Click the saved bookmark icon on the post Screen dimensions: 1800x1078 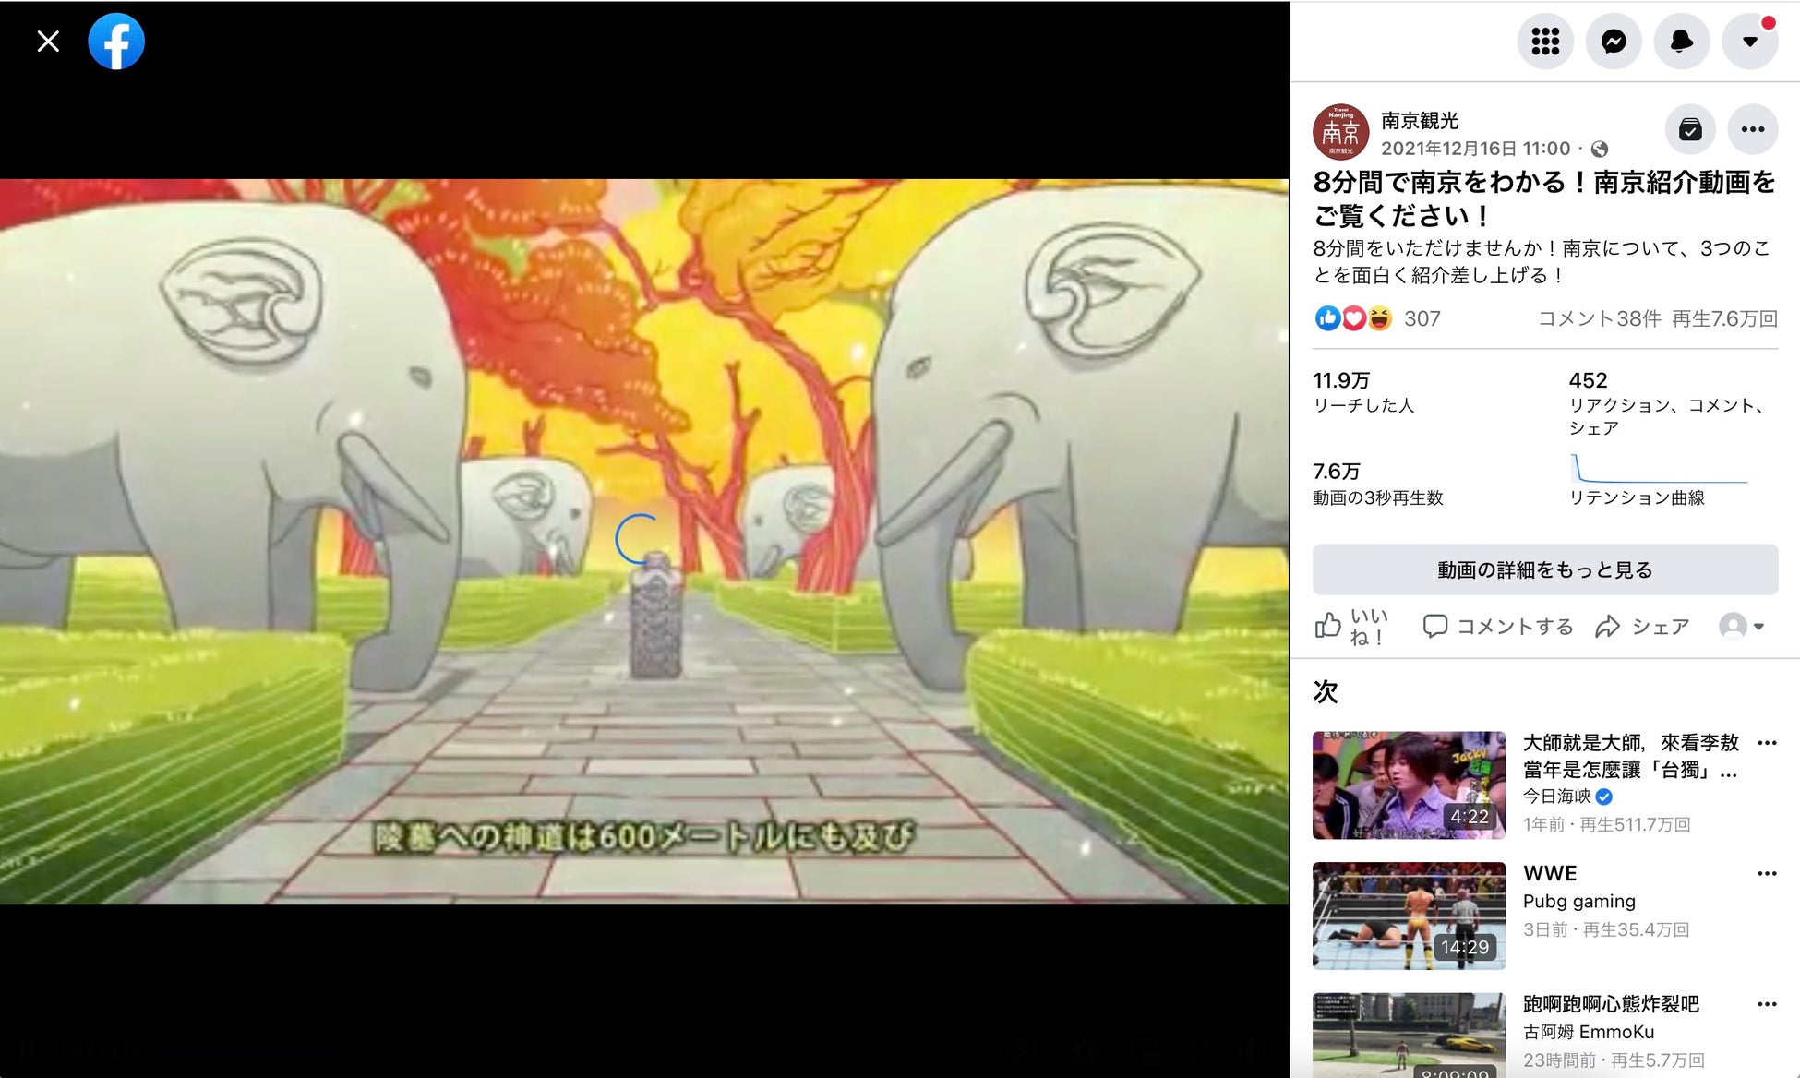coord(1690,130)
